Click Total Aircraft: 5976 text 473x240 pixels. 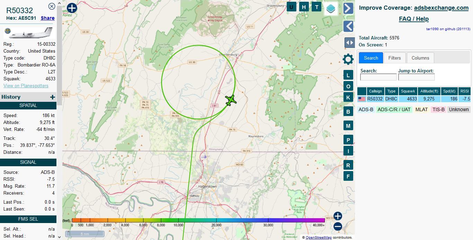click(379, 38)
